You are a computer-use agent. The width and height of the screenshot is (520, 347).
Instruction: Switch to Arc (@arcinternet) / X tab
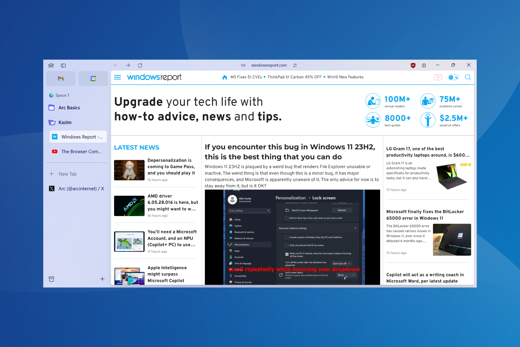(x=76, y=188)
